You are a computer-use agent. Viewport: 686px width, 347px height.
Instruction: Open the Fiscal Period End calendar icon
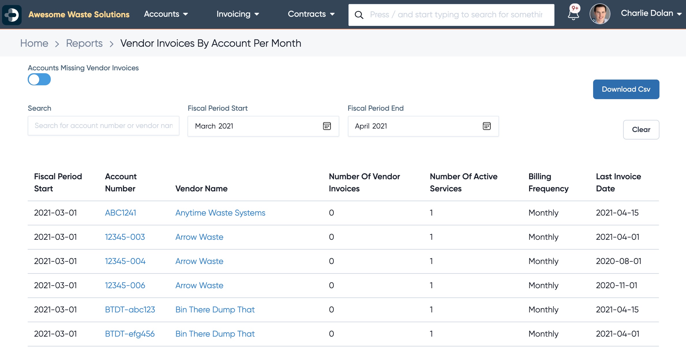[487, 126]
